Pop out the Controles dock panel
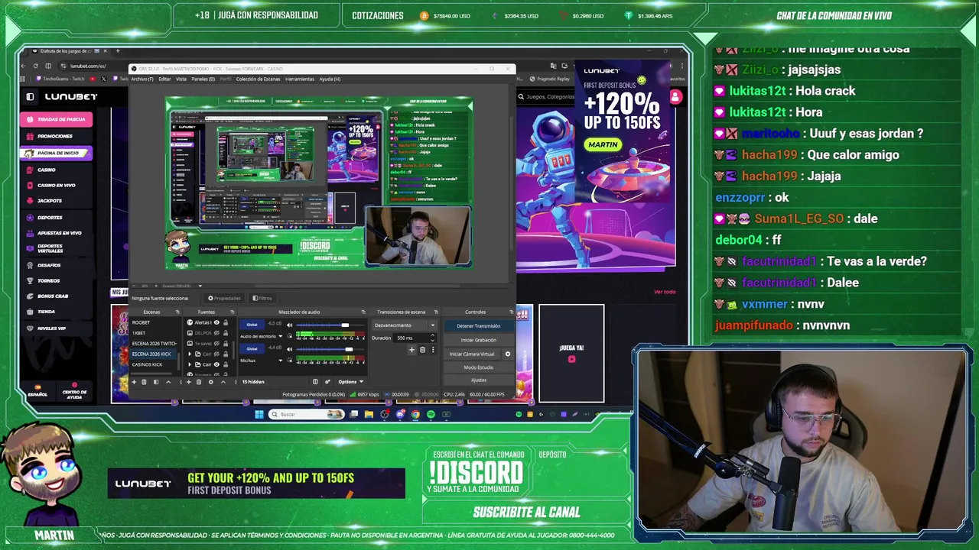Viewport: 979px width, 550px height. (511, 312)
